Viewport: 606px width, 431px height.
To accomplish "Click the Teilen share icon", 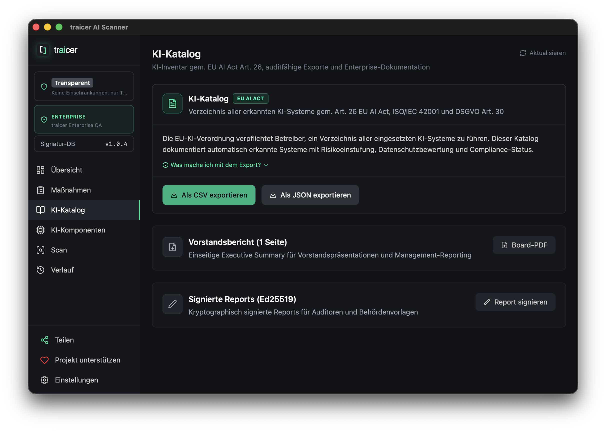I will [44, 340].
